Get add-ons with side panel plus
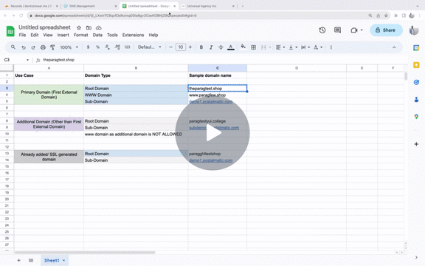This screenshot has height=266, width=425. [416, 144]
